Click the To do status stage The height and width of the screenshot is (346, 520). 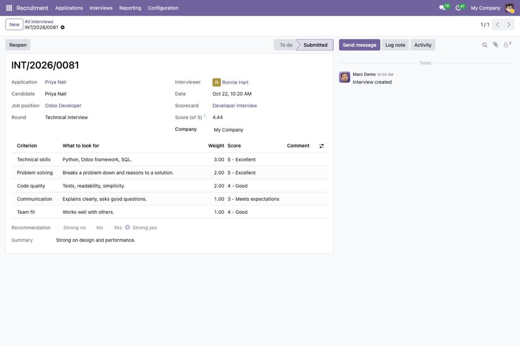coord(286,45)
